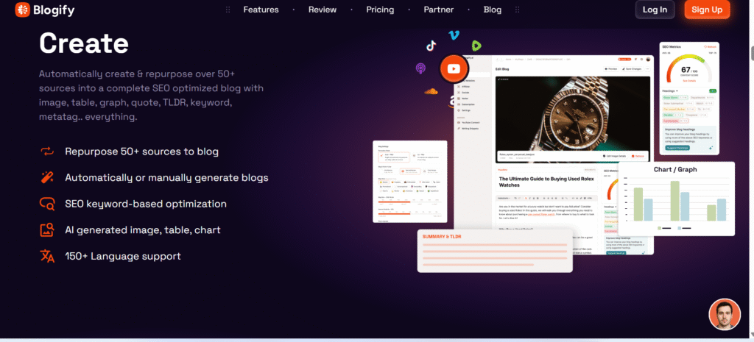Click the SEO keyword search icon
This screenshot has width=754, height=342.
47,204
